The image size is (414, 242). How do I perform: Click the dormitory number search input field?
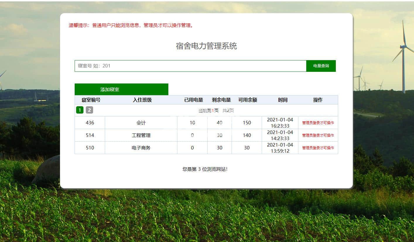[x=190, y=66]
